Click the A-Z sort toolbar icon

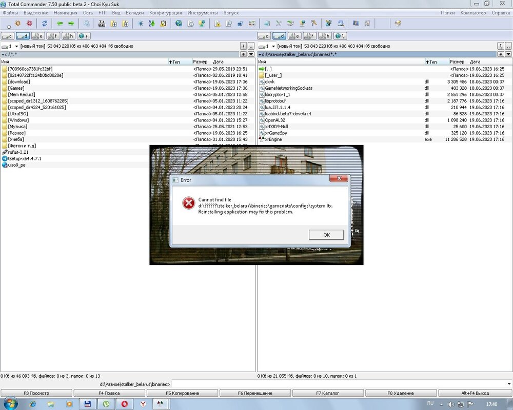click(x=152, y=23)
